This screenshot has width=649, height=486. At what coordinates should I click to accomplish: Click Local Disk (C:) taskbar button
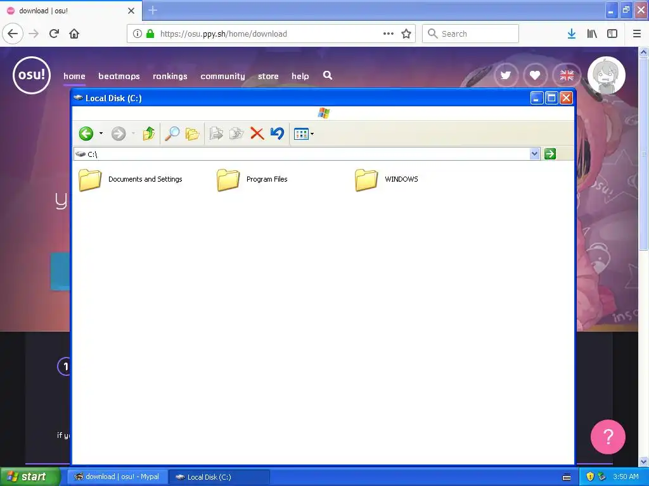pos(219,477)
